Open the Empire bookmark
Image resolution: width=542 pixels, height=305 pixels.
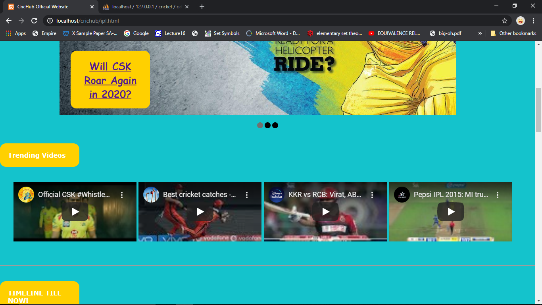tap(44, 33)
